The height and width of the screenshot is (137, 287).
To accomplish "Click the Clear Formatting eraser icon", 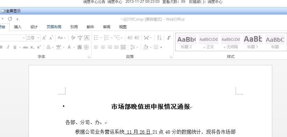I will point(73,38).
